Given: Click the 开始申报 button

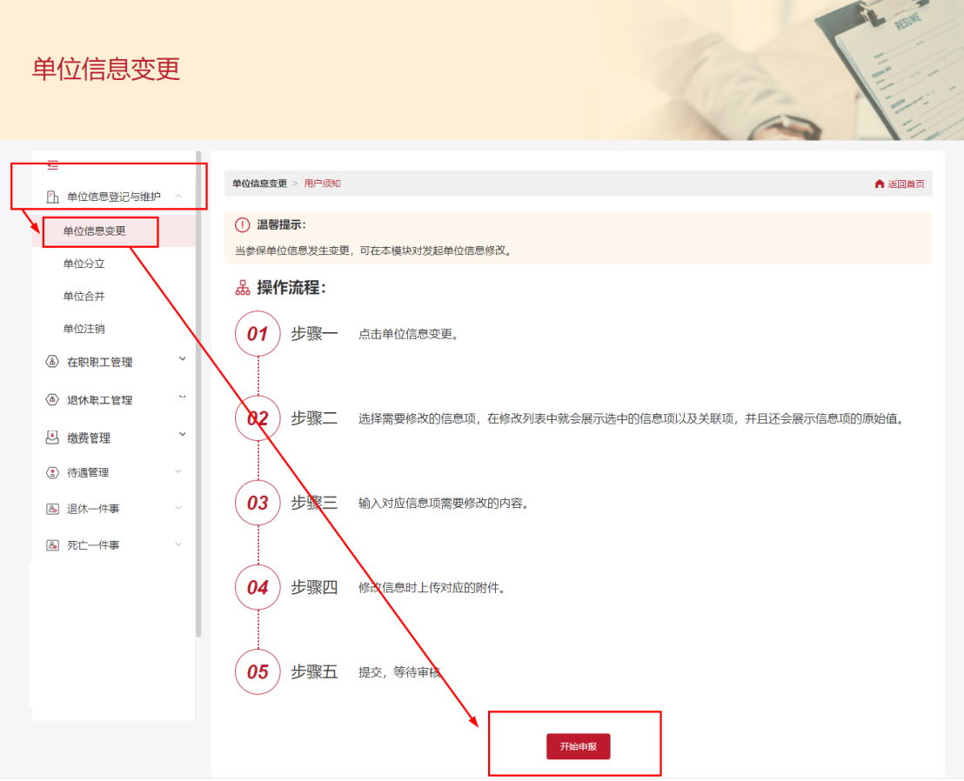Looking at the screenshot, I should tap(577, 746).
